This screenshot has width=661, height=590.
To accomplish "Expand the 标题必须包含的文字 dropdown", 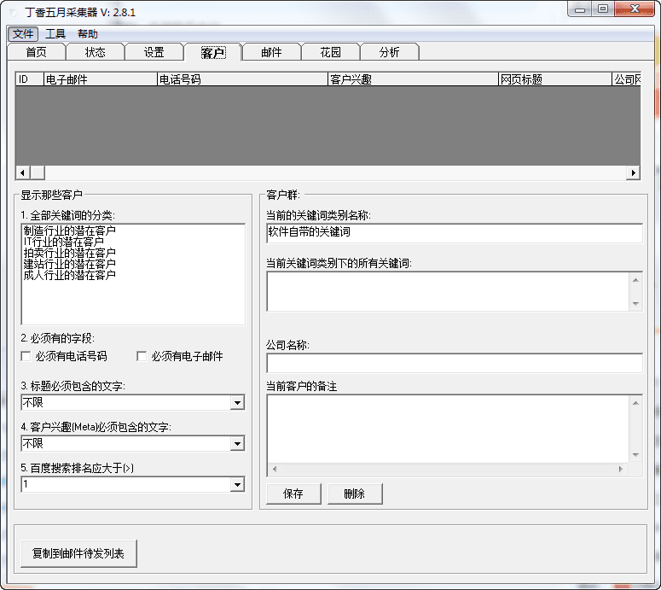I will 236,403.
